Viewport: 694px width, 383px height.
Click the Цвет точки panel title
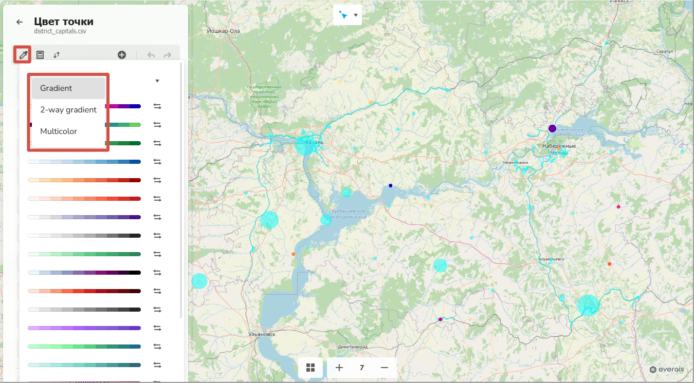[64, 22]
